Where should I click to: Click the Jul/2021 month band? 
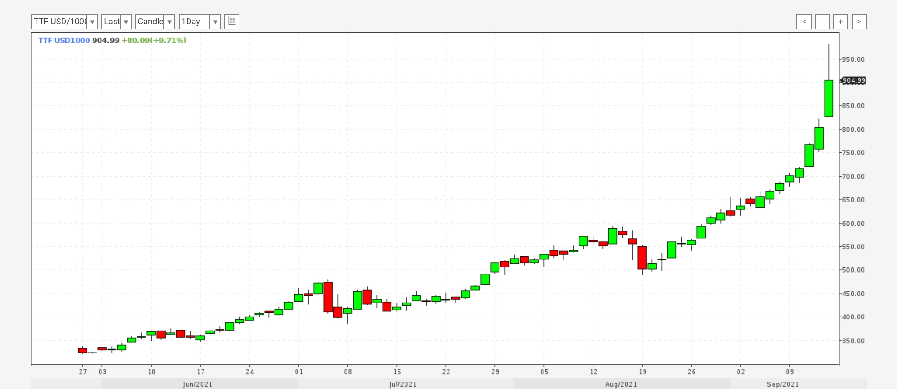(x=406, y=384)
